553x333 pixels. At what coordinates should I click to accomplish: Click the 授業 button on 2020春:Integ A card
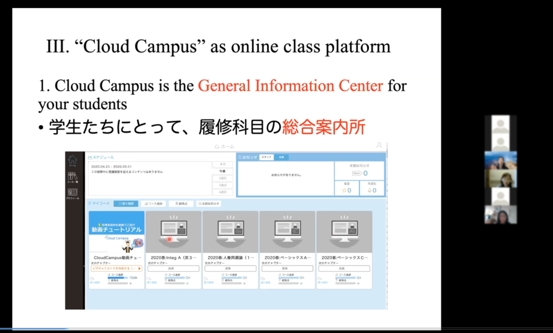(x=173, y=269)
